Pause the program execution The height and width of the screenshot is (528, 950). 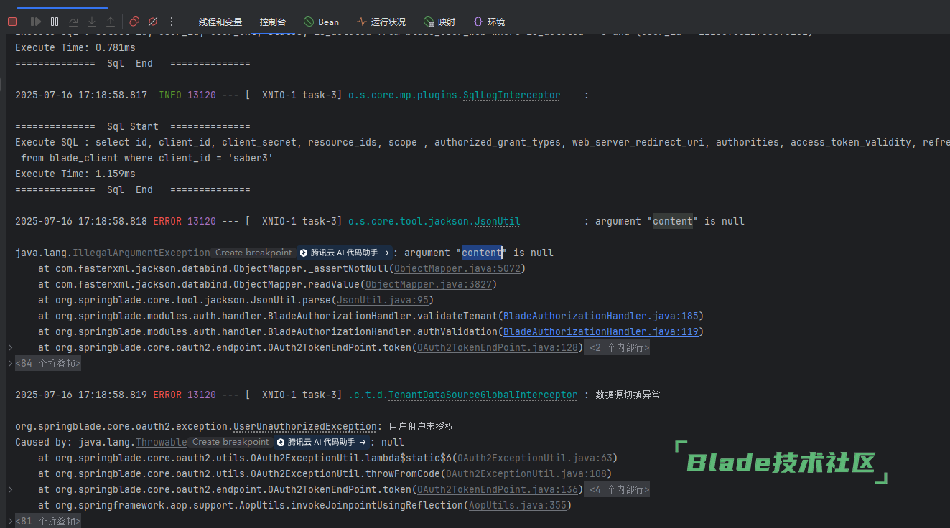pos(55,22)
